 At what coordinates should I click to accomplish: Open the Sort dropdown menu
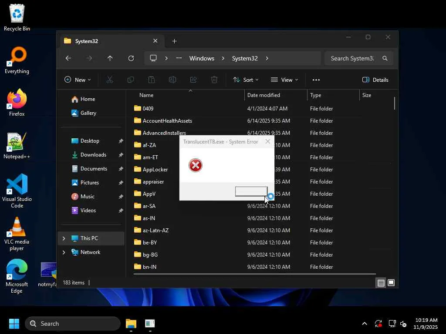click(x=246, y=80)
